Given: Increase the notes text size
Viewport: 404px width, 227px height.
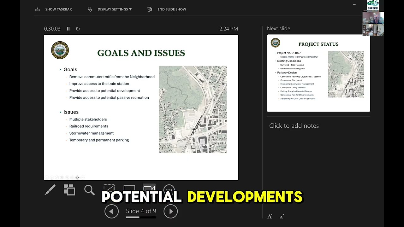Looking at the screenshot, I should (270, 216).
